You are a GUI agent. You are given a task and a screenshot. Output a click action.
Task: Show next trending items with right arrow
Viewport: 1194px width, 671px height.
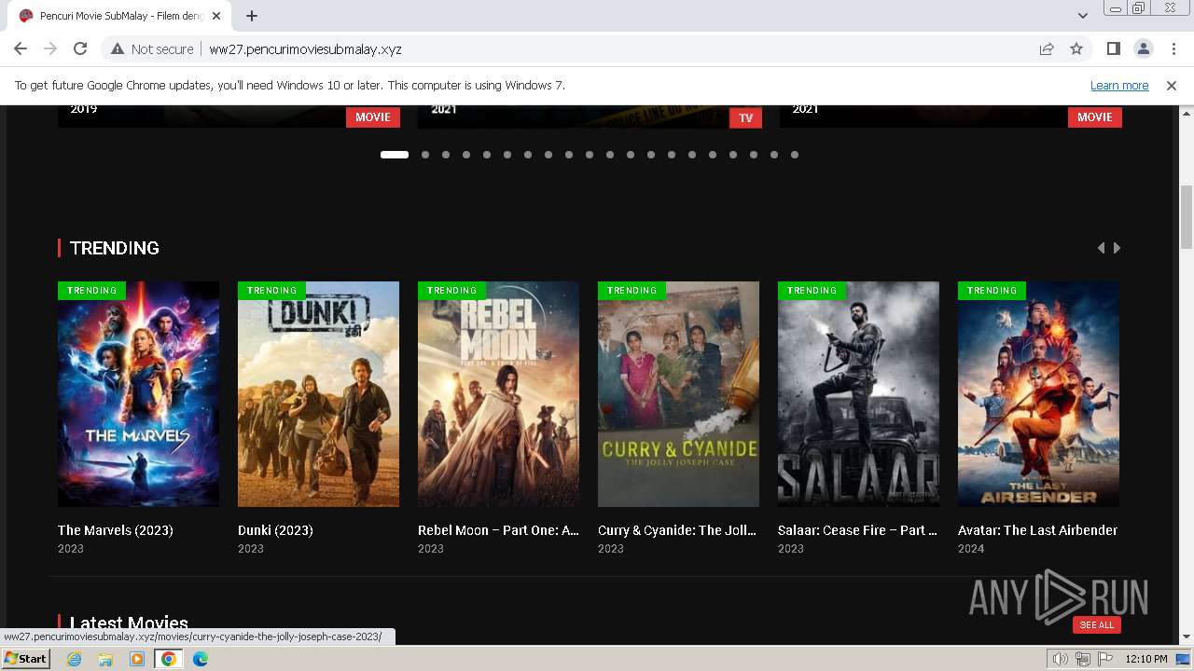[1117, 248]
